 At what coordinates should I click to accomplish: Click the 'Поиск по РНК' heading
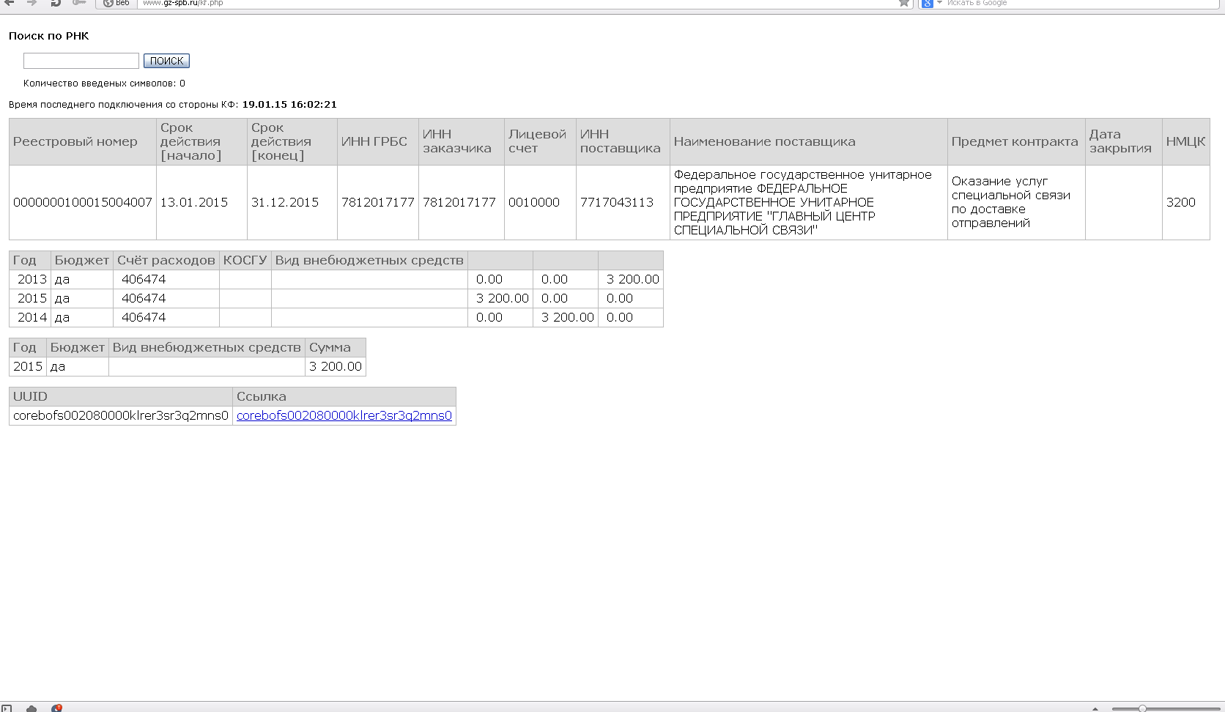pyautogui.click(x=49, y=36)
